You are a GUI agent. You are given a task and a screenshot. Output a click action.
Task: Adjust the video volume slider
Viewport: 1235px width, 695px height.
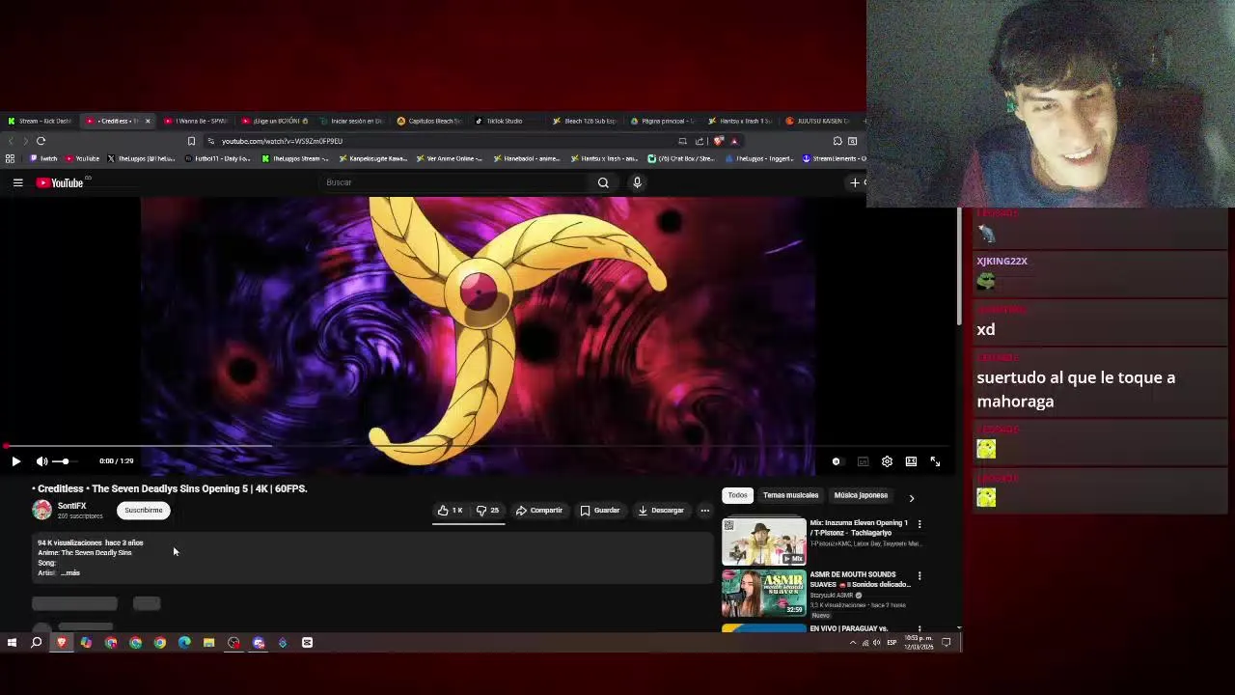[63, 461]
